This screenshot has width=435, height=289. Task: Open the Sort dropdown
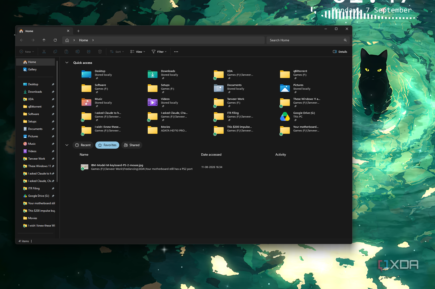pos(117,52)
